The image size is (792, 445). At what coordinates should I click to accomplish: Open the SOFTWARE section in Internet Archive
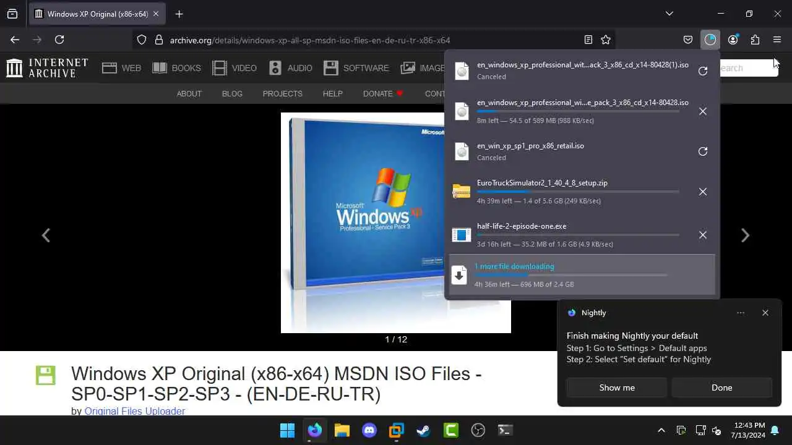point(356,68)
